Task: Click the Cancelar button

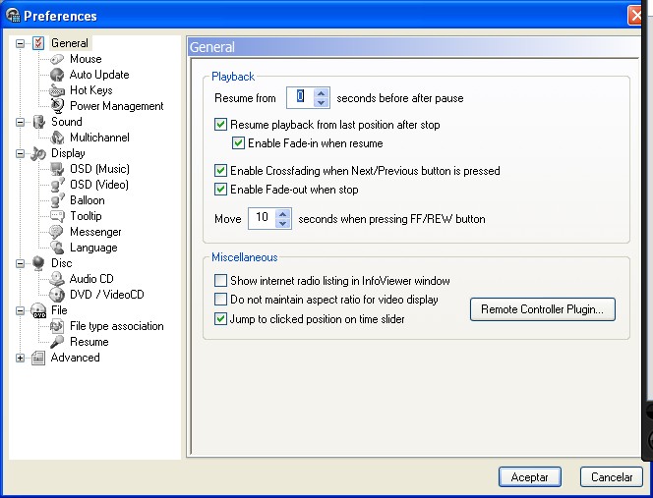Action: tap(612, 476)
